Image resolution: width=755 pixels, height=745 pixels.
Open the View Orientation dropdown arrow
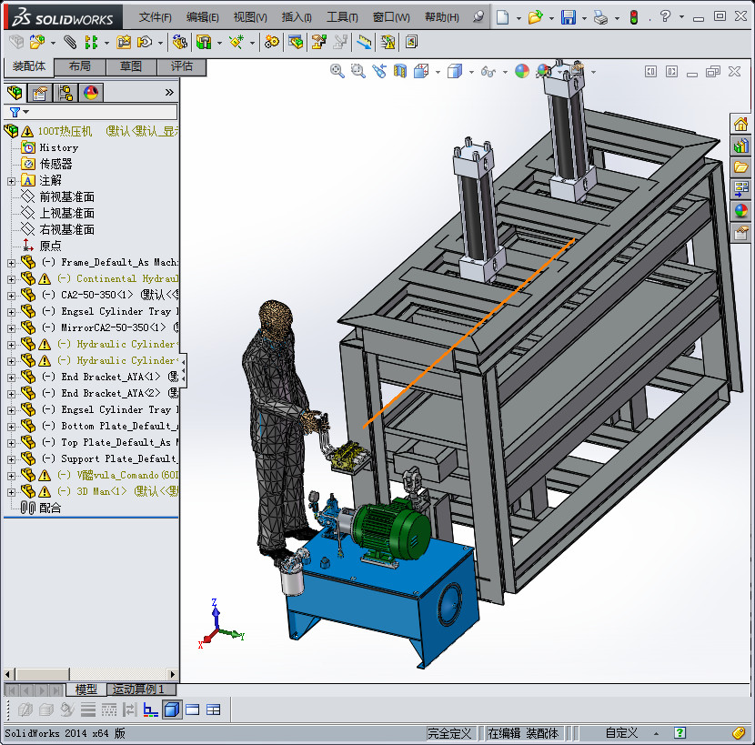pos(438,72)
